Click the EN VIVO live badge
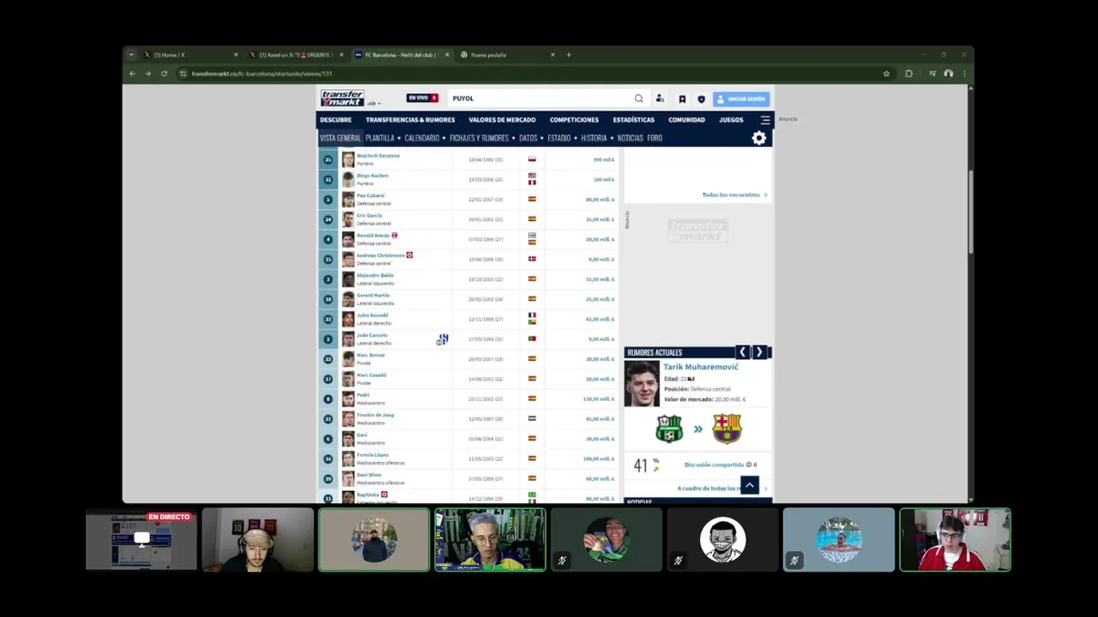The height and width of the screenshot is (617, 1098). 422,99
